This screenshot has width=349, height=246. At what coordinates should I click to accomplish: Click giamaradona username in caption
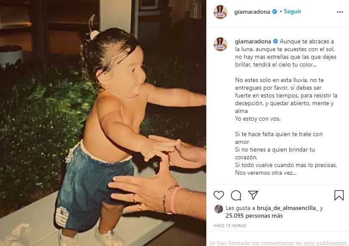pyautogui.click(x=253, y=41)
